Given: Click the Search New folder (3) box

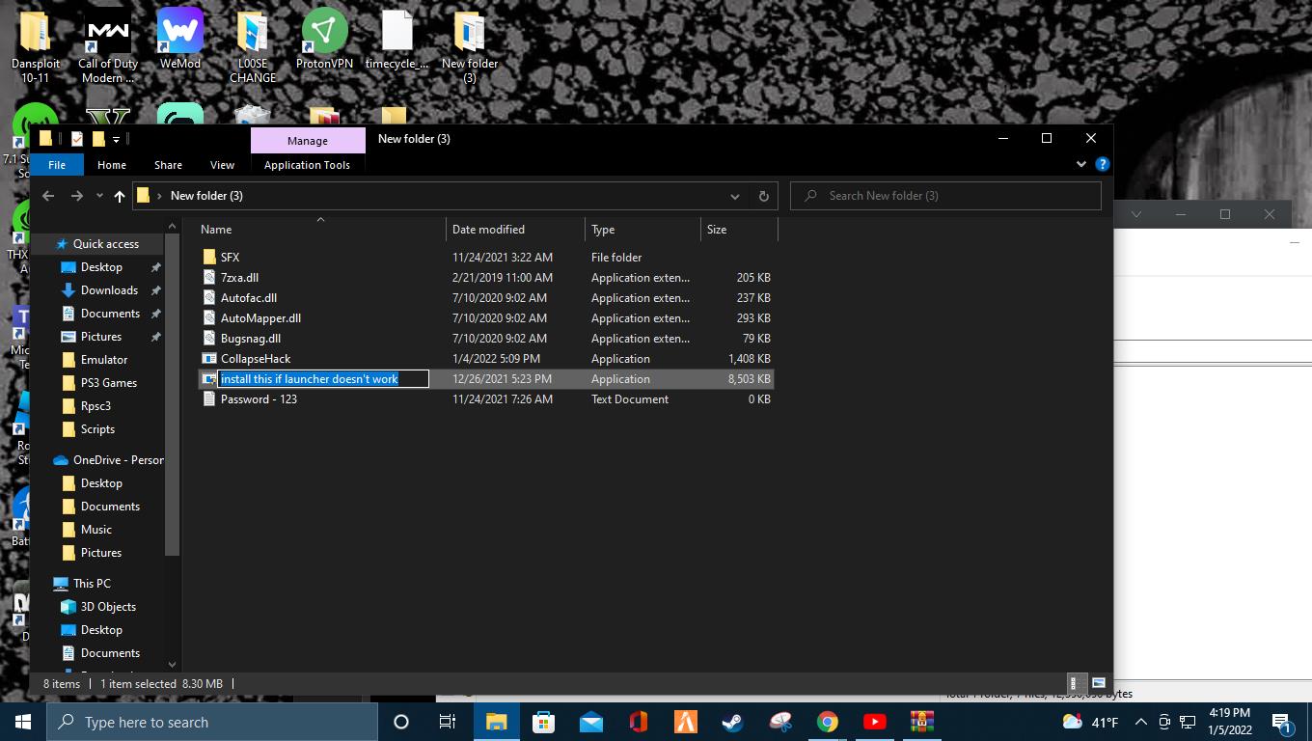Looking at the screenshot, I should (955, 196).
